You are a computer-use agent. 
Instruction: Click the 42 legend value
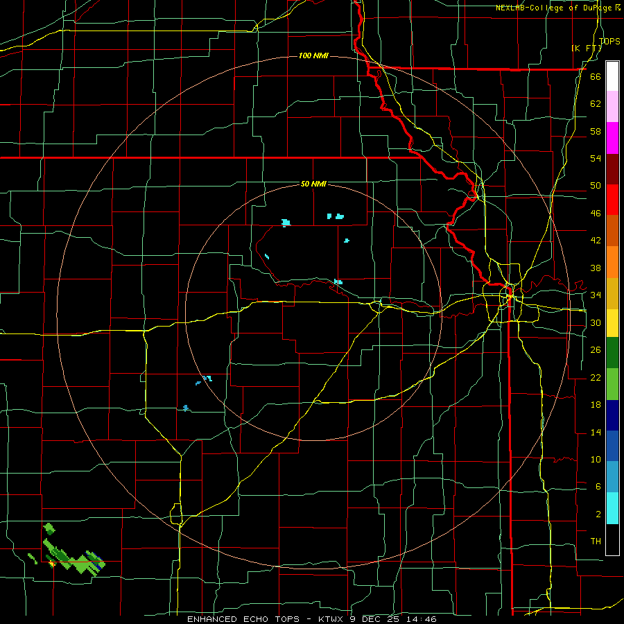pos(596,241)
